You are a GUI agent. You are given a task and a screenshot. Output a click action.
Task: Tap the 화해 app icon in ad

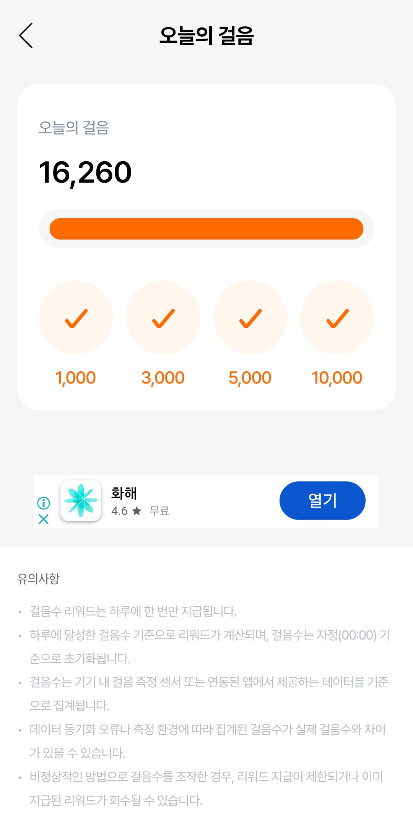tap(81, 500)
